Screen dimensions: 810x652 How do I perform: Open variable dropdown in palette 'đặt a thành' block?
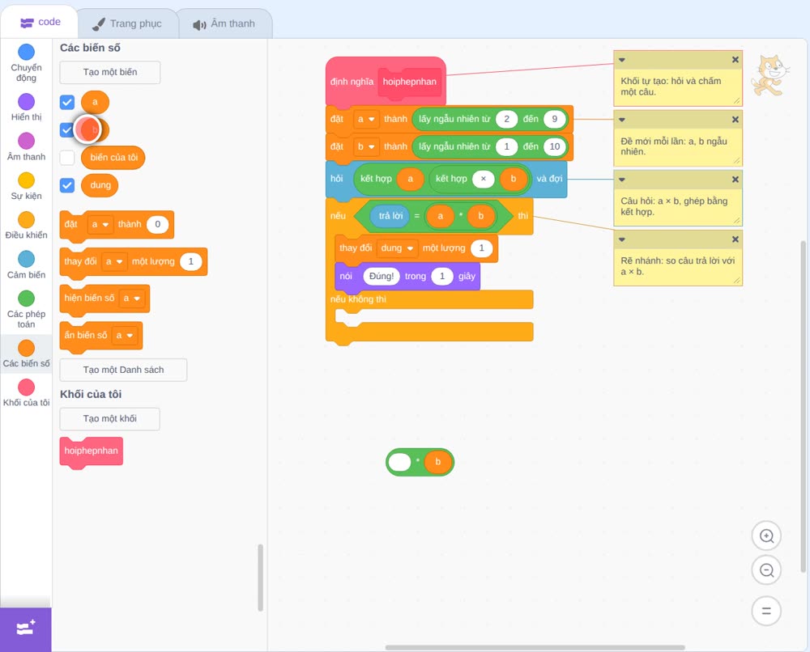click(100, 224)
